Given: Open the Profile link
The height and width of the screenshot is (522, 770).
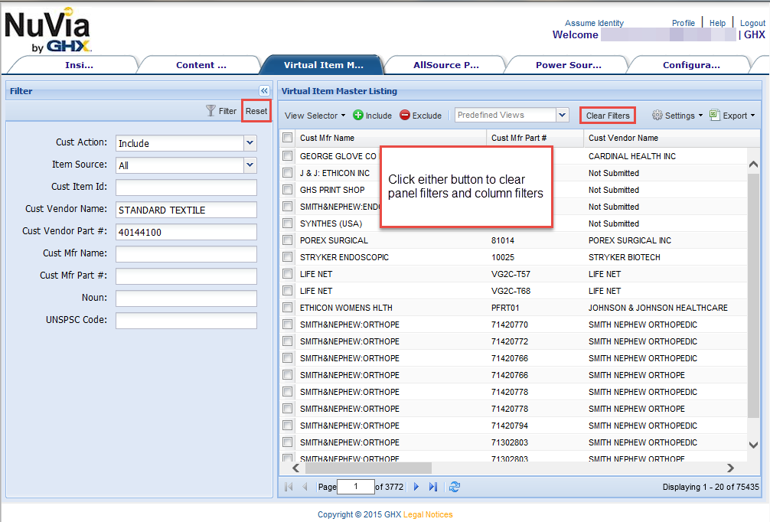Looking at the screenshot, I should (x=683, y=23).
